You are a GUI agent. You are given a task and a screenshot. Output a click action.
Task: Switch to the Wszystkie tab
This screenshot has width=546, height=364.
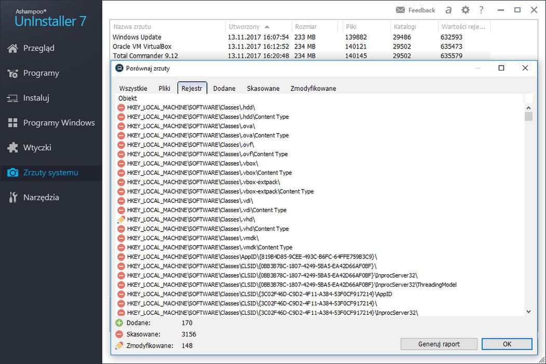(133, 88)
